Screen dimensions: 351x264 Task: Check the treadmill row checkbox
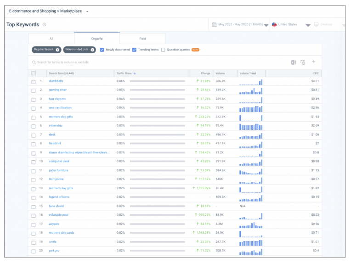34,144
